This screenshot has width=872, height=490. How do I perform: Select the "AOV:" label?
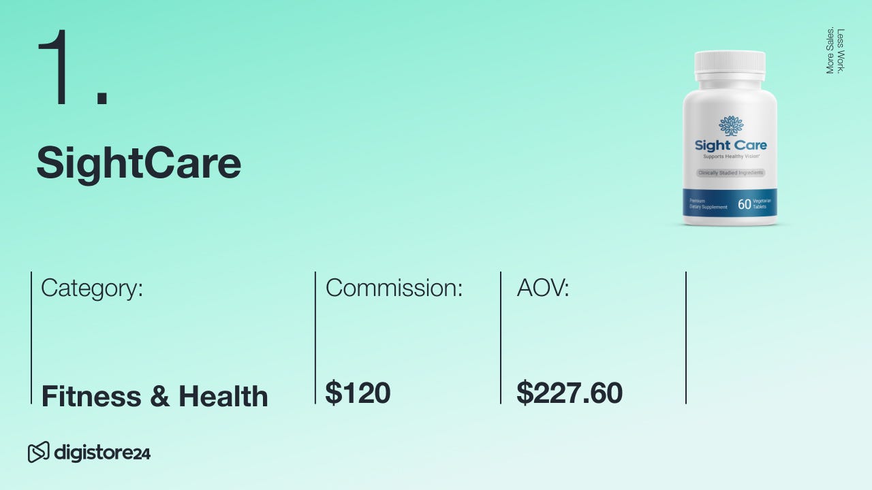[543, 288]
